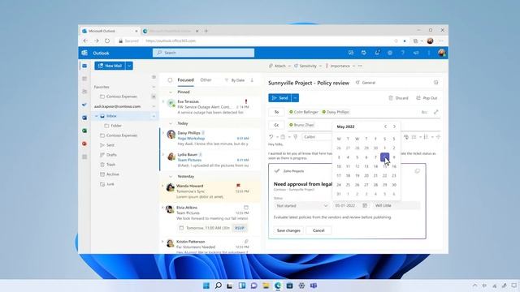Screen dimensions: 520x292
Task: Click the Discard trash button
Action: click(x=398, y=98)
